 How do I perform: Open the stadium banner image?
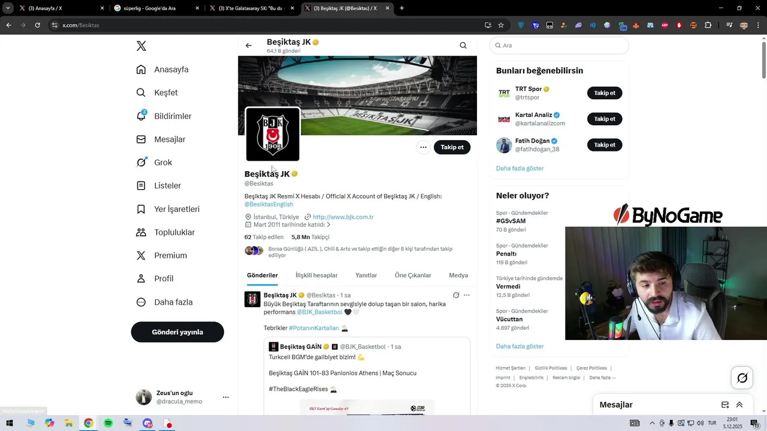click(357, 95)
